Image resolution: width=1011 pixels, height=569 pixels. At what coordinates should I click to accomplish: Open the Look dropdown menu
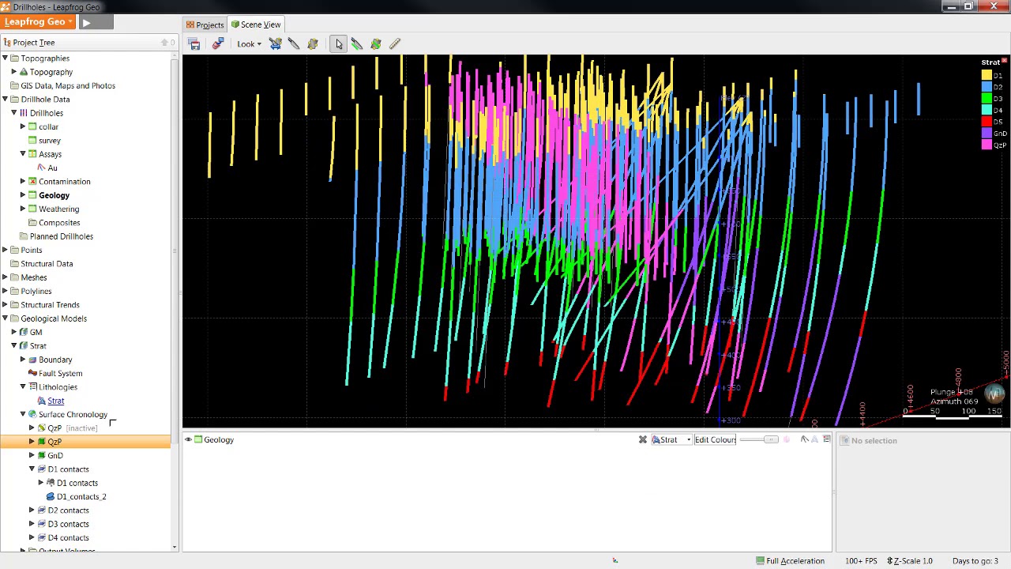tap(249, 44)
